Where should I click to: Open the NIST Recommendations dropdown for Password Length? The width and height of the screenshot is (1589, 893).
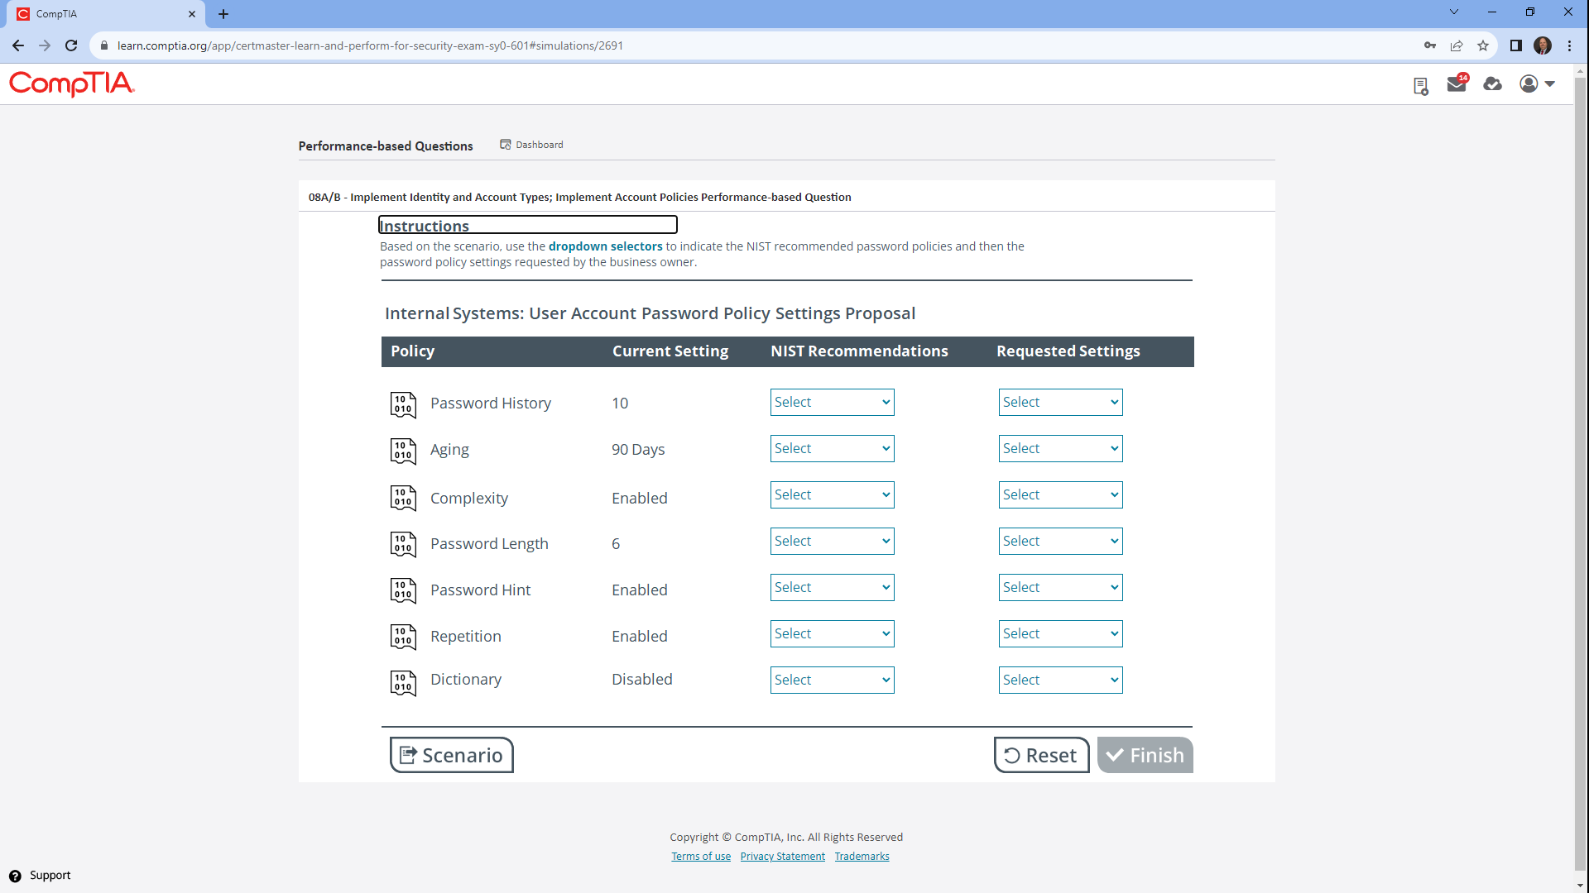click(832, 542)
